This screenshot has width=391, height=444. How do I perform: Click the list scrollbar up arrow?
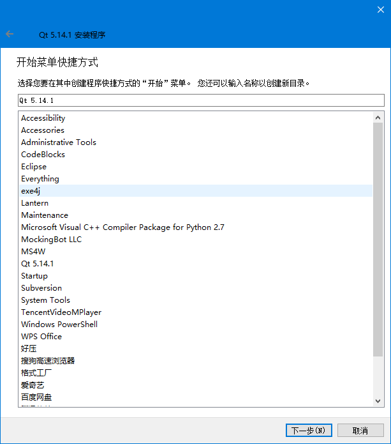coord(378,118)
